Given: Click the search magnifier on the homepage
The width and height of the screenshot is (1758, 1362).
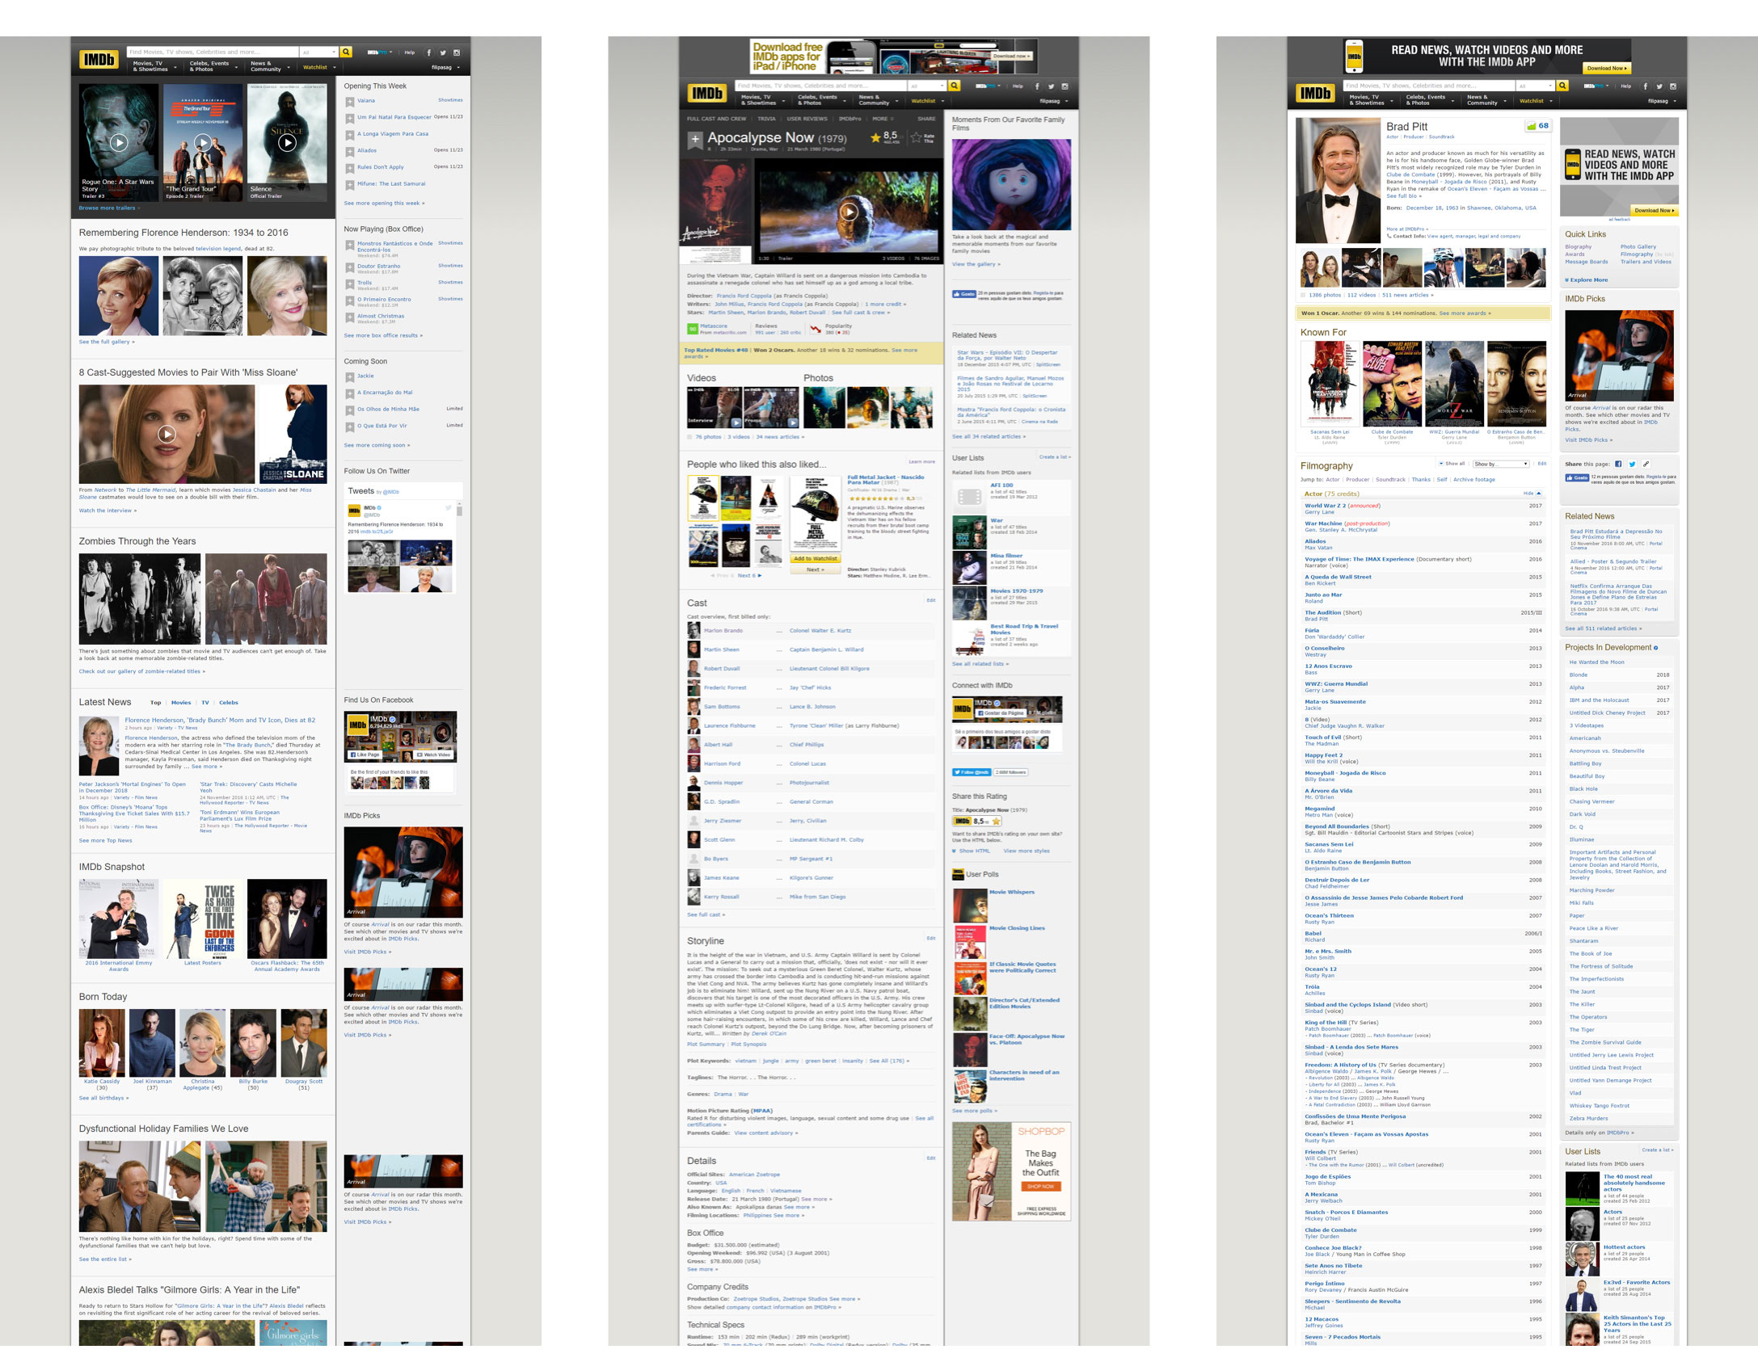Looking at the screenshot, I should (346, 52).
